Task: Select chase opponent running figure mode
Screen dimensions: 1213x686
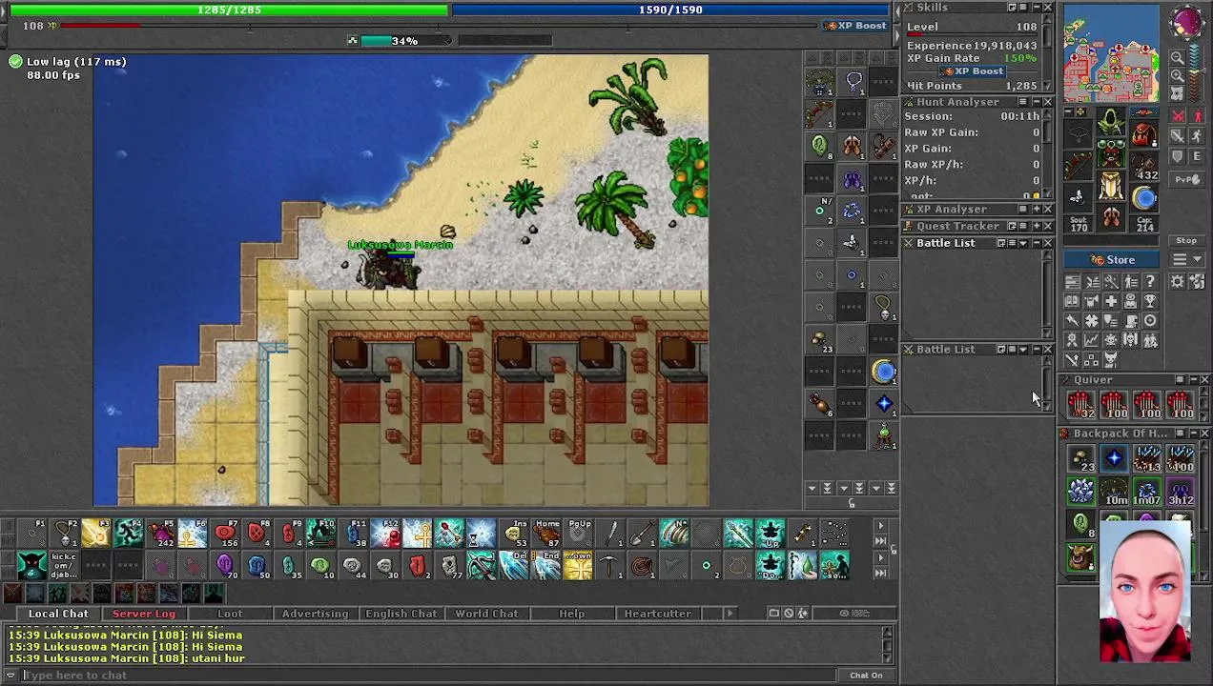Action: pos(1198,136)
